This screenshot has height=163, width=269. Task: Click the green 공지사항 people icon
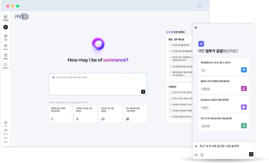pyautogui.click(x=244, y=125)
